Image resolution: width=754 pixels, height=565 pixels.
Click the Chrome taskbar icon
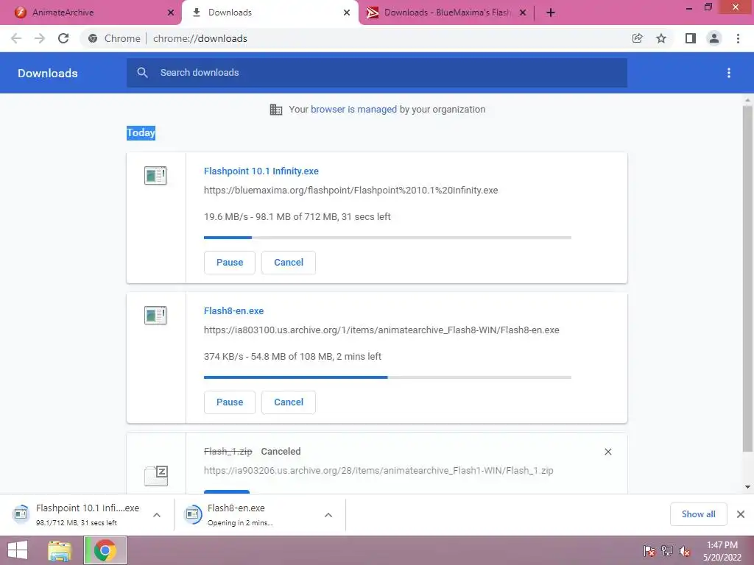point(105,550)
